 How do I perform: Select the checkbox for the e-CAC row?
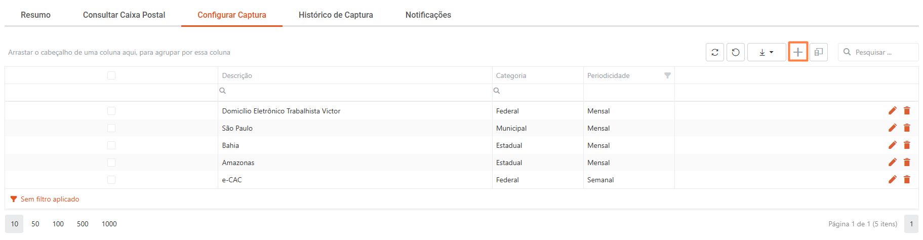coord(111,180)
